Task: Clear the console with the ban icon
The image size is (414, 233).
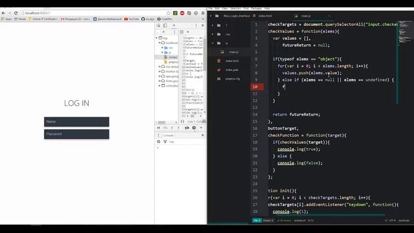Action: [x=158, y=142]
